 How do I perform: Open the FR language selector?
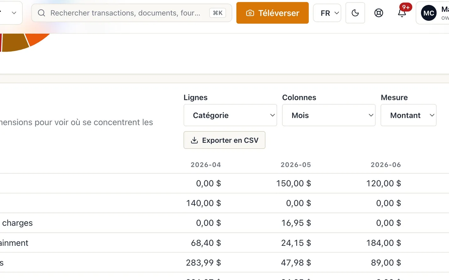pos(327,13)
